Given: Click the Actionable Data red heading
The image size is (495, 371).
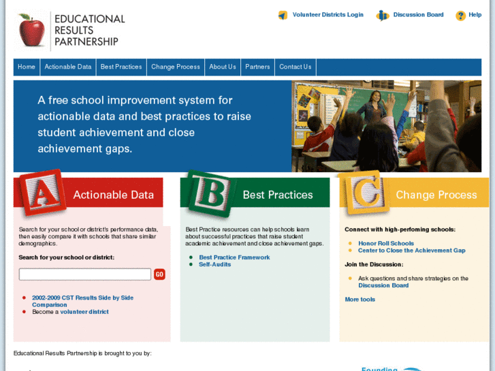Looking at the screenshot, I should (113, 195).
